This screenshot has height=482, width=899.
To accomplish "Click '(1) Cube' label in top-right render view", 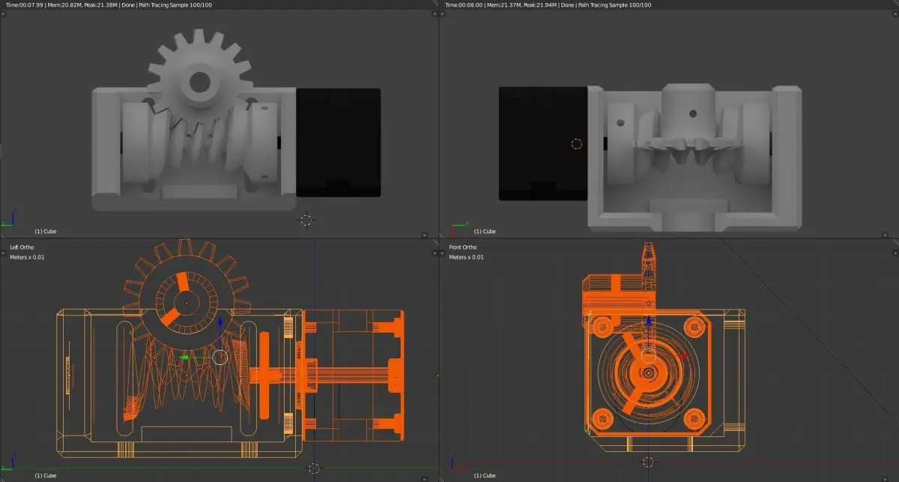I will [485, 232].
